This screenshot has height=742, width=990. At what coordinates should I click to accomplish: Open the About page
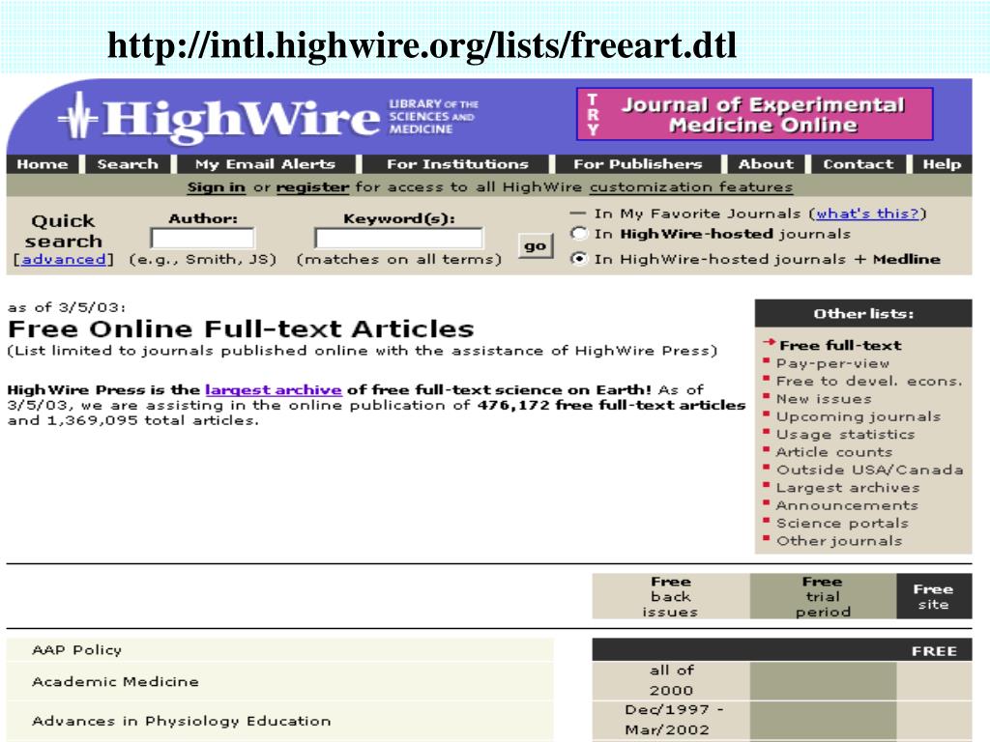[x=766, y=164]
